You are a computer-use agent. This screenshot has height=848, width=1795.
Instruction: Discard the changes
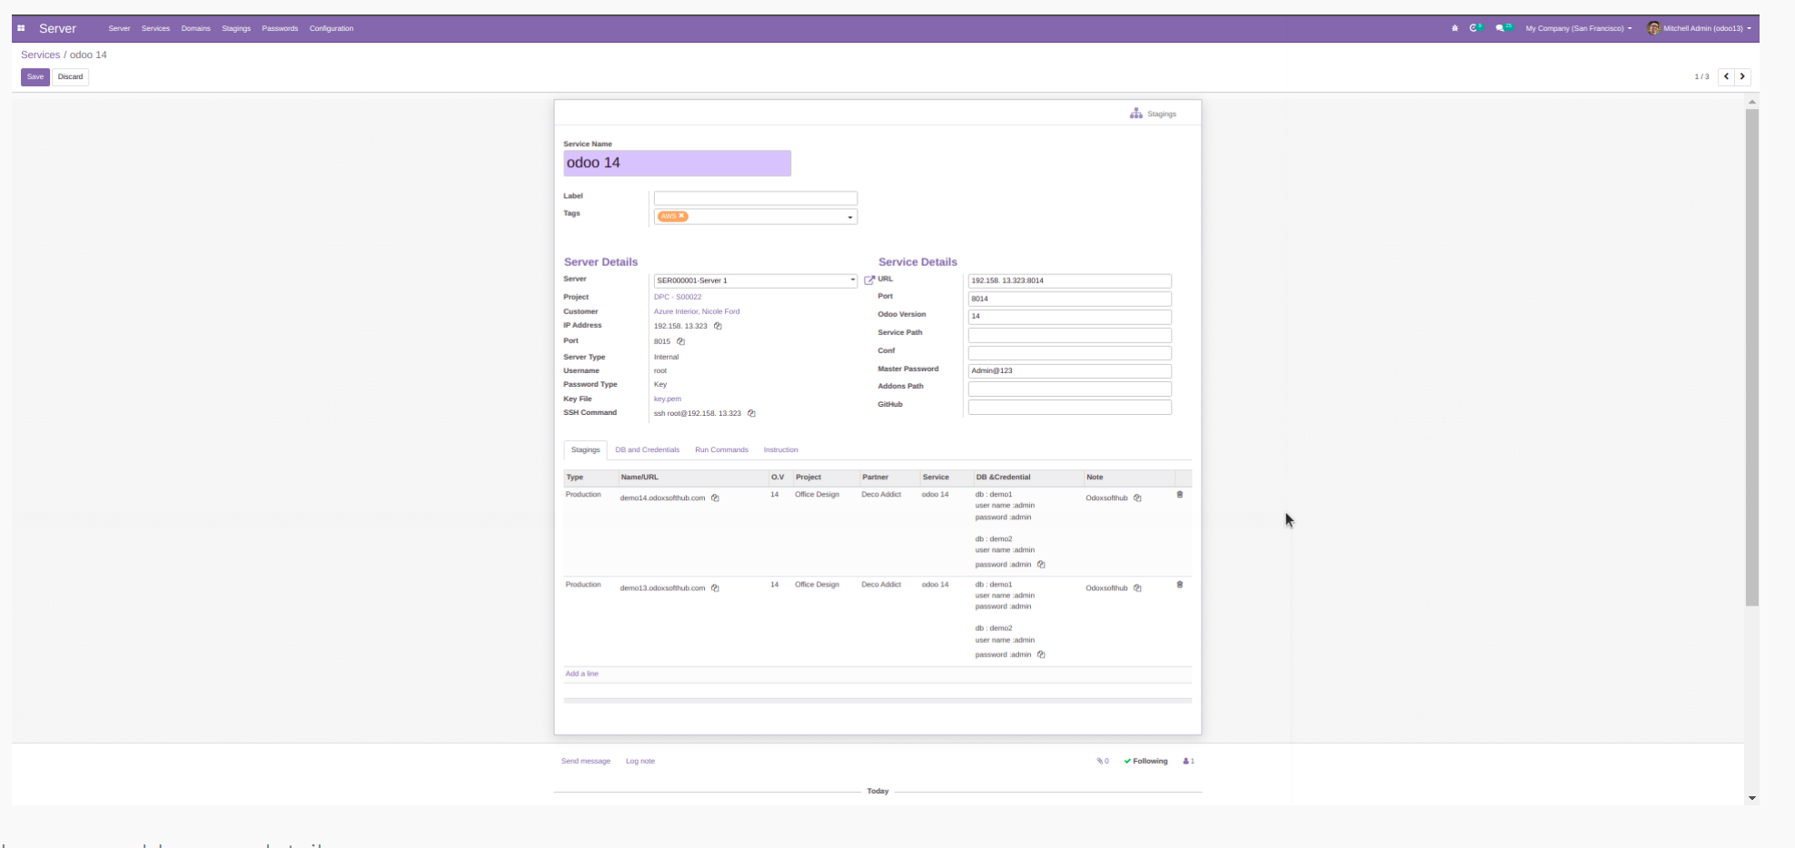pyautogui.click(x=70, y=77)
